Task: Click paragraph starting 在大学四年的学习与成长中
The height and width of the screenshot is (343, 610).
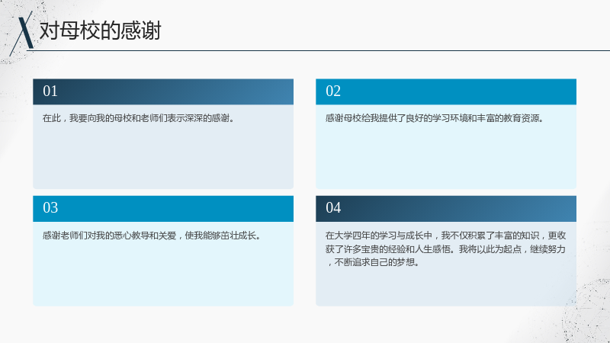Action: (x=445, y=249)
